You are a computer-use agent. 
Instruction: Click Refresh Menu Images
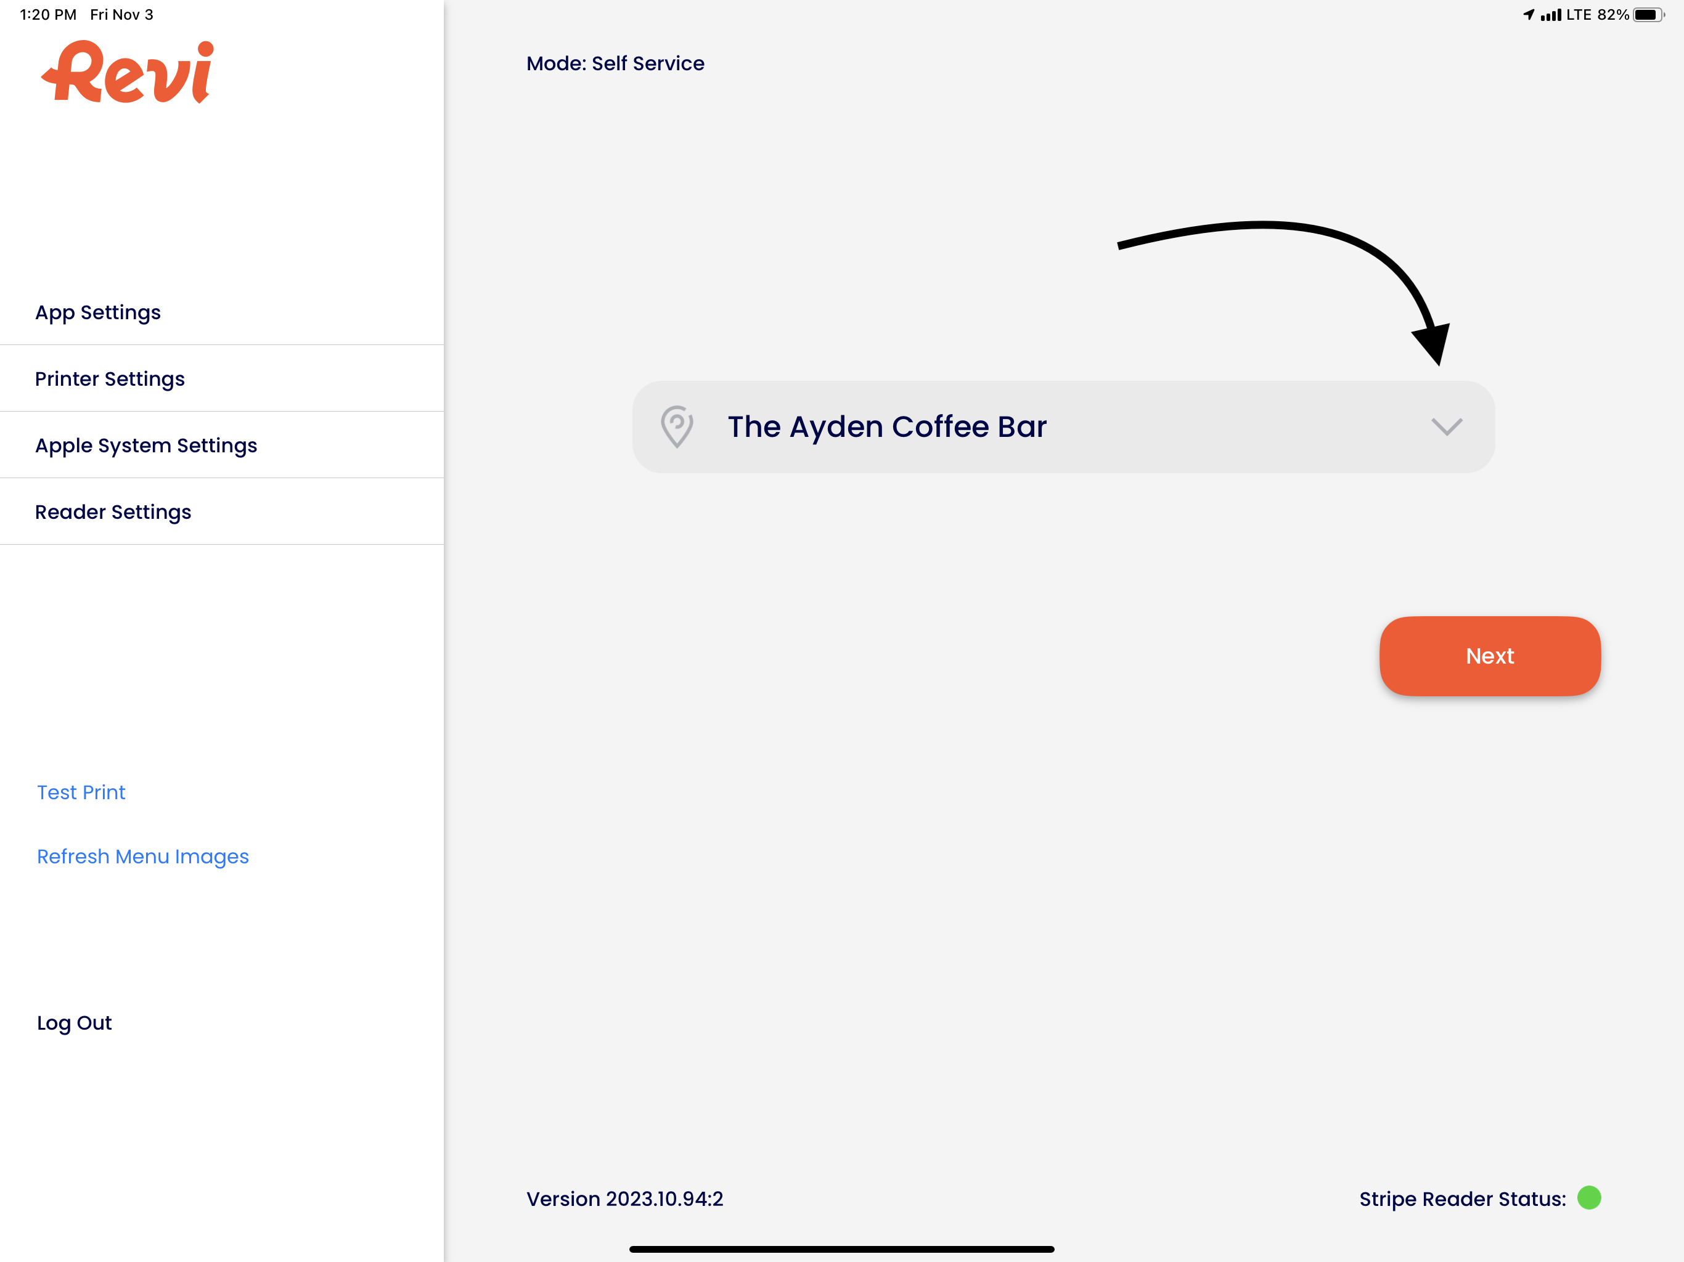pyautogui.click(x=142, y=857)
